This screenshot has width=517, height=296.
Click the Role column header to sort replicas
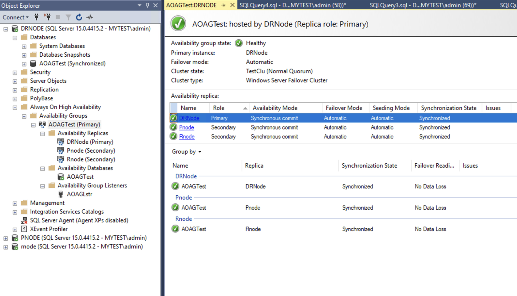pos(219,108)
